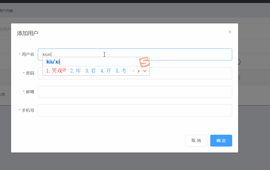Viewport: 270px width, 170px height.
Task: Close the 添加用户 dialog
Action: coord(230,32)
